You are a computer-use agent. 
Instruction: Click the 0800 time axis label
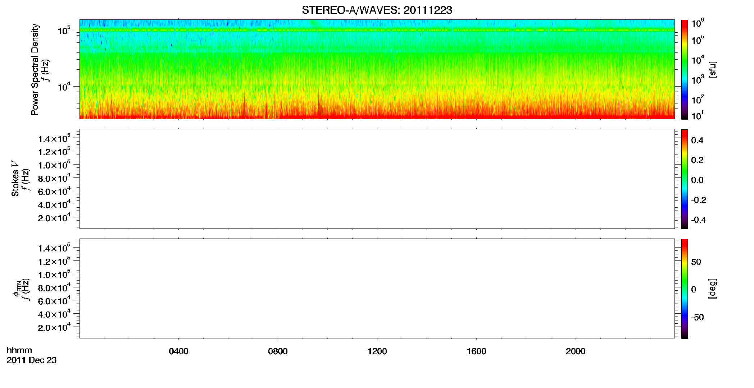point(278,351)
